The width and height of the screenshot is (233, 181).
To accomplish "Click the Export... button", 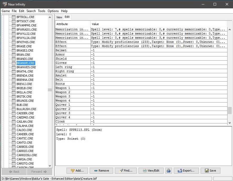I will tap(186, 171).
